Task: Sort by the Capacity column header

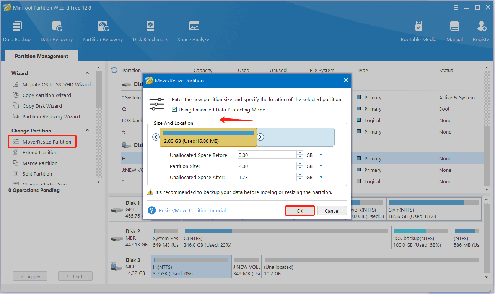Action: tap(203, 70)
